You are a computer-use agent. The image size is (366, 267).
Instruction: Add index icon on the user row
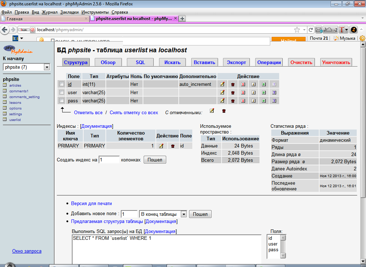click(x=253, y=93)
